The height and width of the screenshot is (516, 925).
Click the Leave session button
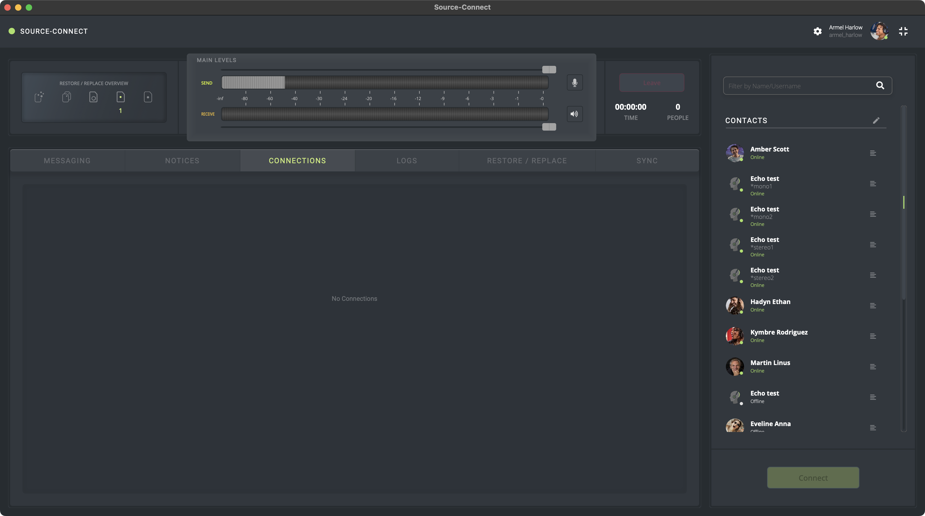651,83
